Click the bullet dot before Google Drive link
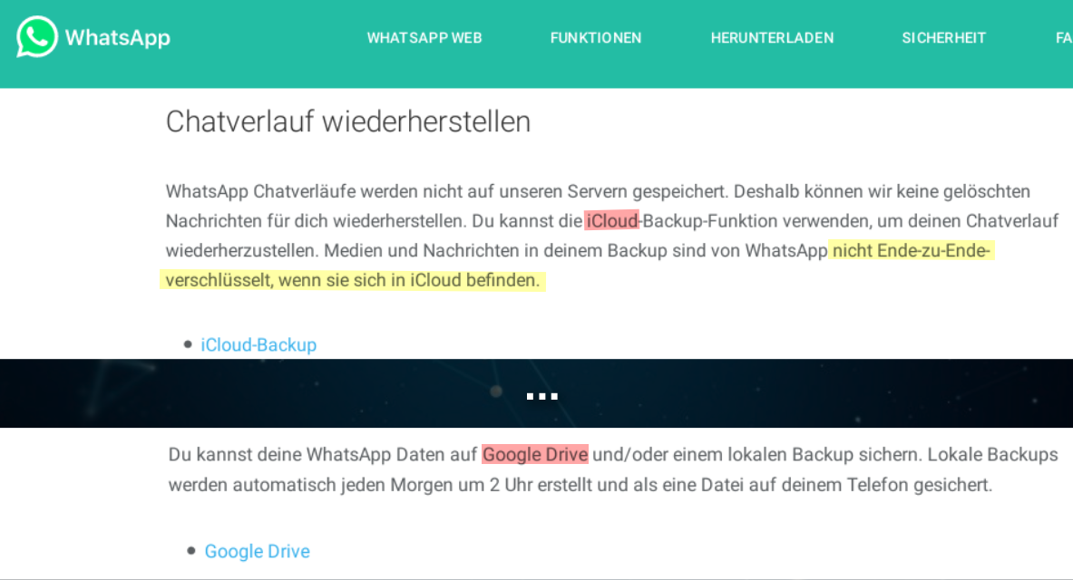The width and height of the screenshot is (1073, 580). pyautogui.click(x=191, y=551)
